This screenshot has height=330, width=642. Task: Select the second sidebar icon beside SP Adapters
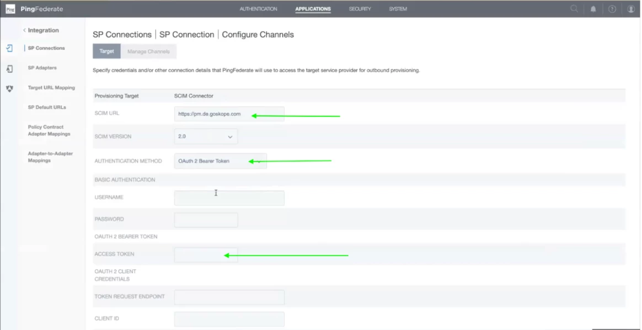[10, 69]
